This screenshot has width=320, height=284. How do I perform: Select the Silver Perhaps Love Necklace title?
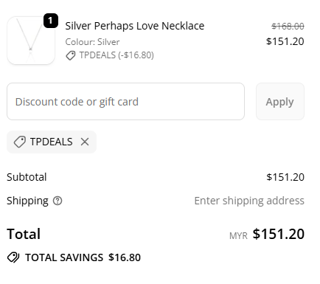point(135,26)
